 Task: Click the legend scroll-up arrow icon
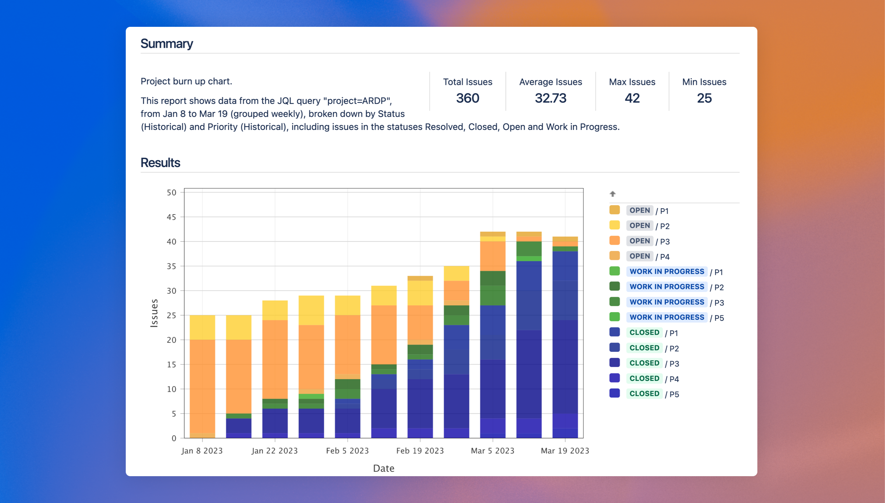[x=613, y=194]
